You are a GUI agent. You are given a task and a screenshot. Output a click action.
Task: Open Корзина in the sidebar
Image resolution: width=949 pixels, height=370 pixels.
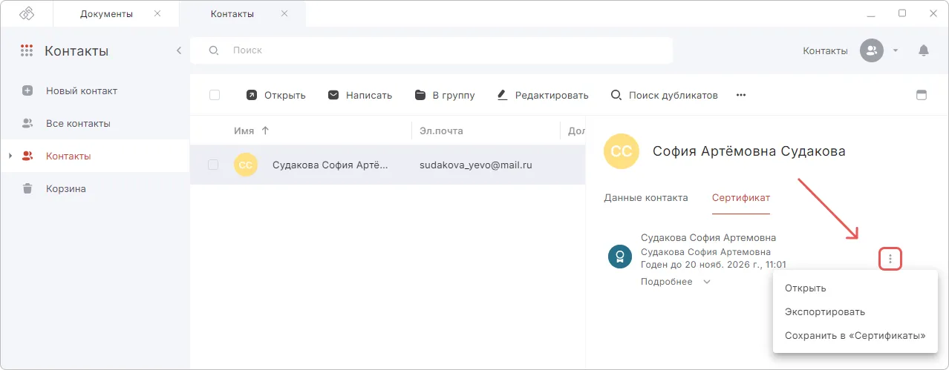pos(66,188)
